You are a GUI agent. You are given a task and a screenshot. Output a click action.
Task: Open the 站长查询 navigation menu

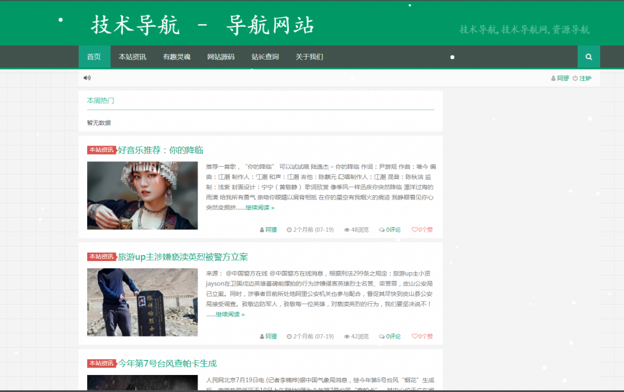click(265, 57)
